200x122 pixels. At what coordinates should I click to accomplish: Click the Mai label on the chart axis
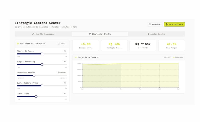point(159,89)
